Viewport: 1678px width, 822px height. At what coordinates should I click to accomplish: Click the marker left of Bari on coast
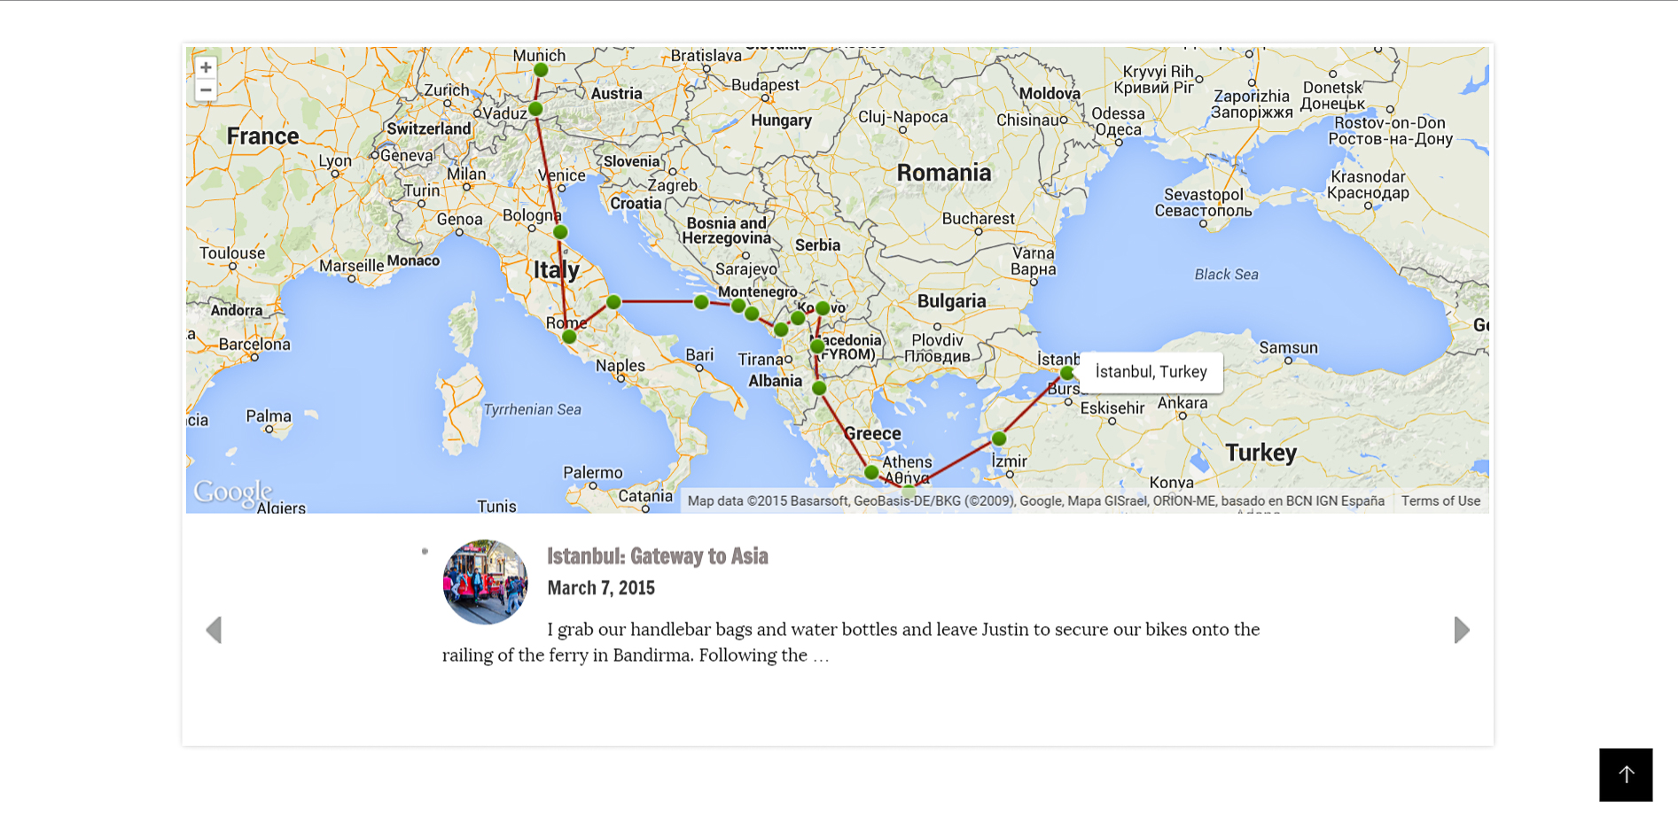tap(613, 302)
